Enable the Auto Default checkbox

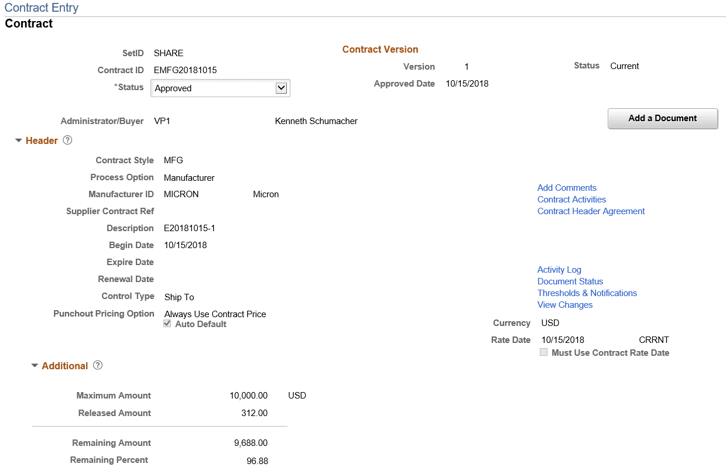click(x=167, y=324)
